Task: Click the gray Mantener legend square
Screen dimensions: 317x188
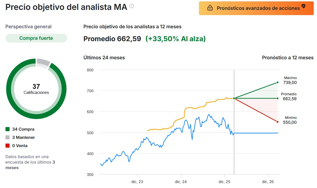Action: [8, 138]
